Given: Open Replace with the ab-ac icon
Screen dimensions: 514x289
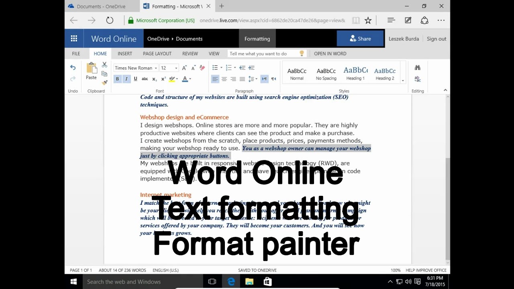Looking at the screenshot, I should coord(418,79).
